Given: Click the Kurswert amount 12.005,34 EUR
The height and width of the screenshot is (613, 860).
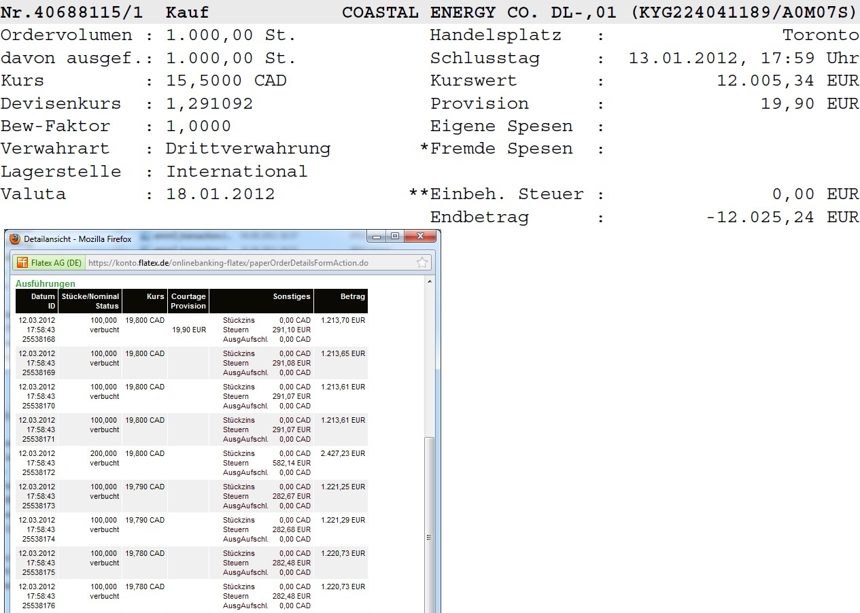Looking at the screenshot, I should [x=788, y=80].
